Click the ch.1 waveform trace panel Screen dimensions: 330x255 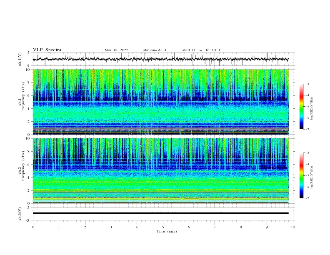163,59
